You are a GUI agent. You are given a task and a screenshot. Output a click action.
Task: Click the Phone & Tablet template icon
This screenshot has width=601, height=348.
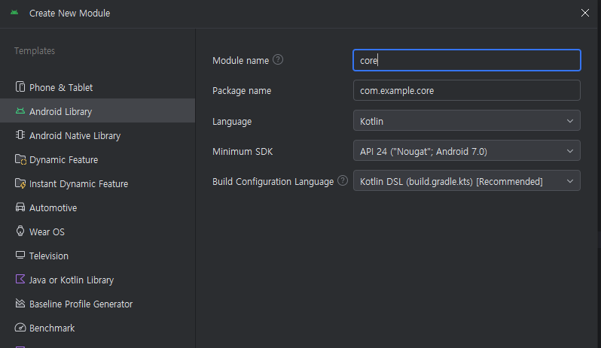coord(20,86)
